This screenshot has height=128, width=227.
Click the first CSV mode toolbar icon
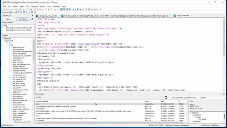coord(61,10)
